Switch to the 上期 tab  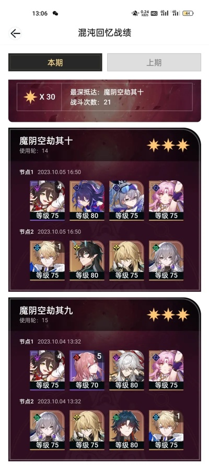tap(154, 62)
